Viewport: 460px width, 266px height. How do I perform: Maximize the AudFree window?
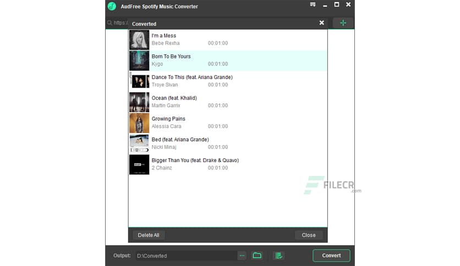tap(337, 5)
